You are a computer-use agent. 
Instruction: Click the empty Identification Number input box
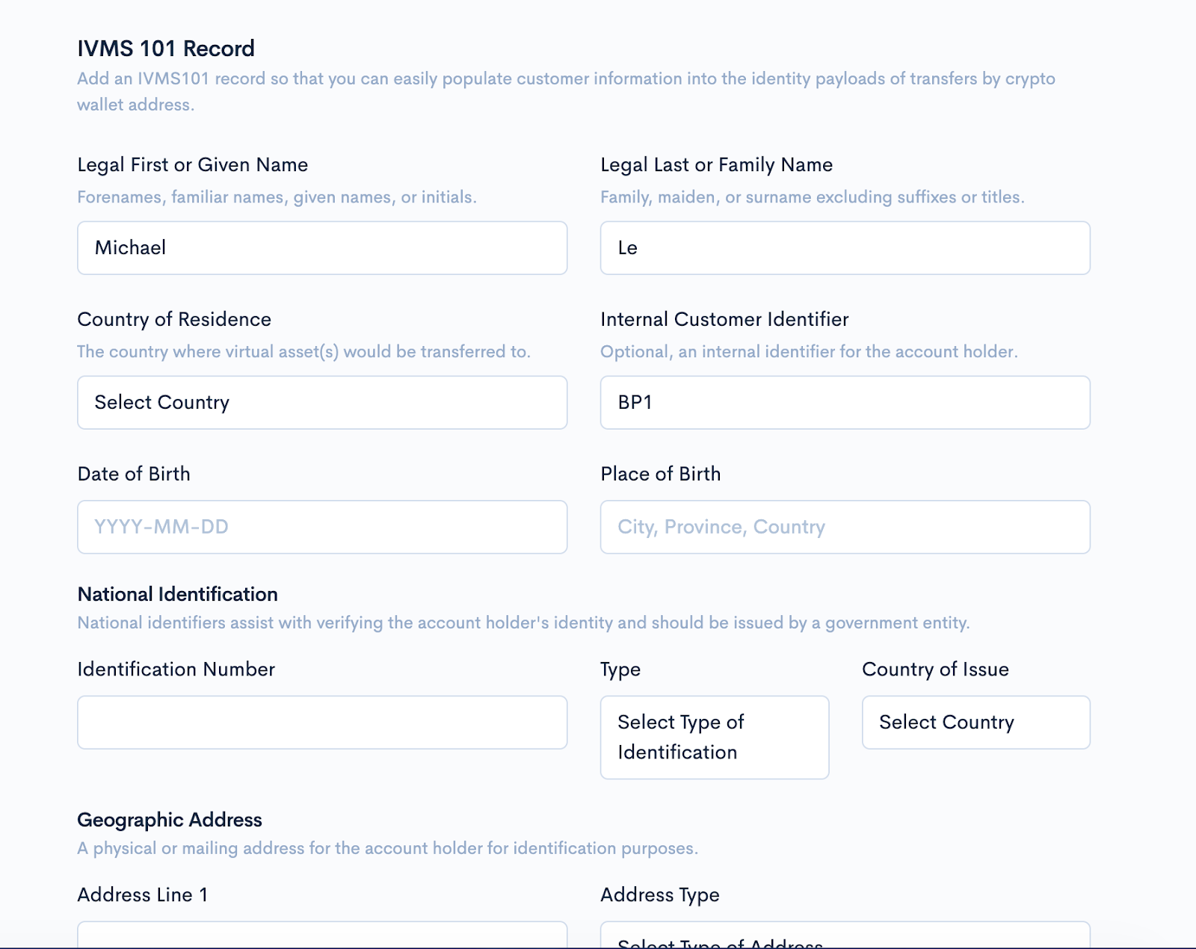(322, 723)
